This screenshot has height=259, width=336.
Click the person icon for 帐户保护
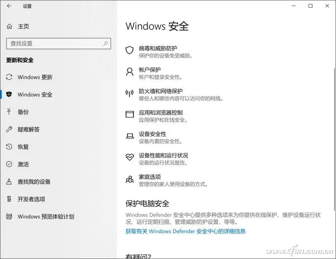click(x=129, y=72)
